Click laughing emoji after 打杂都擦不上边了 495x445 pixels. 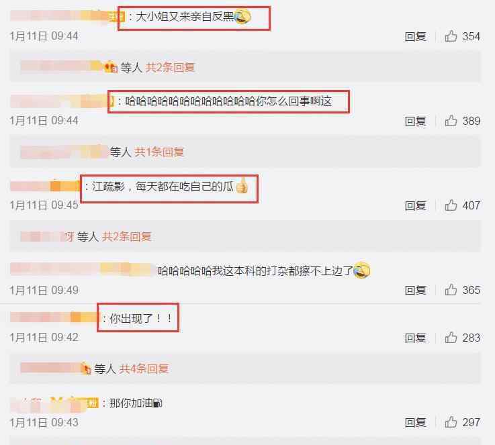(362, 270)
